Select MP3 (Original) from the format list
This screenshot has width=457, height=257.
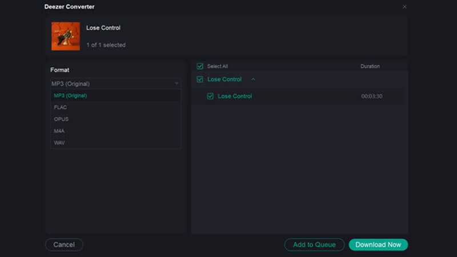click(70, 96)
